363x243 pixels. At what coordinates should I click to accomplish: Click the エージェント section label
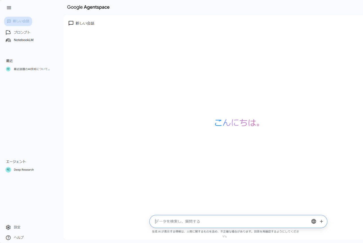click(x=16, y=162)
